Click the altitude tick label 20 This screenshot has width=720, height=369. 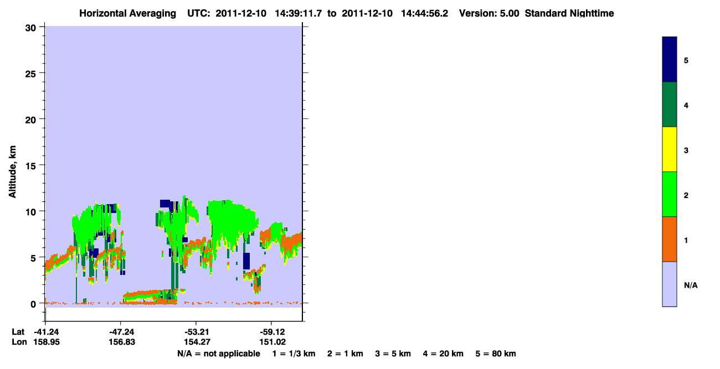pos(32,119)
